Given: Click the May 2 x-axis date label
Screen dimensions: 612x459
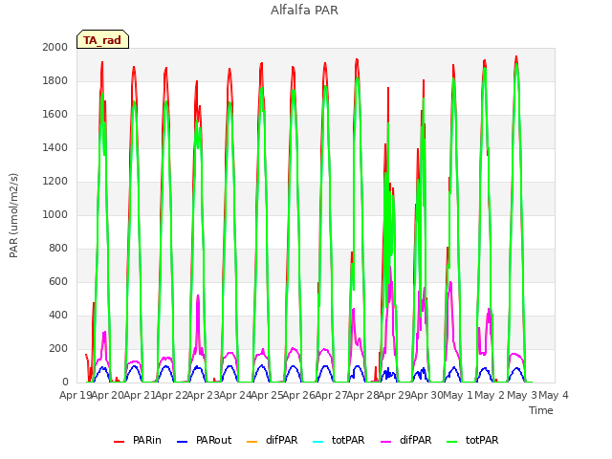Looking at the screenshot, I should 490,395.
